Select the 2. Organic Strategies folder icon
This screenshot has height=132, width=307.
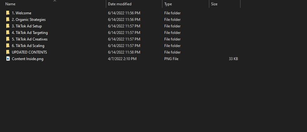(8, 20)
